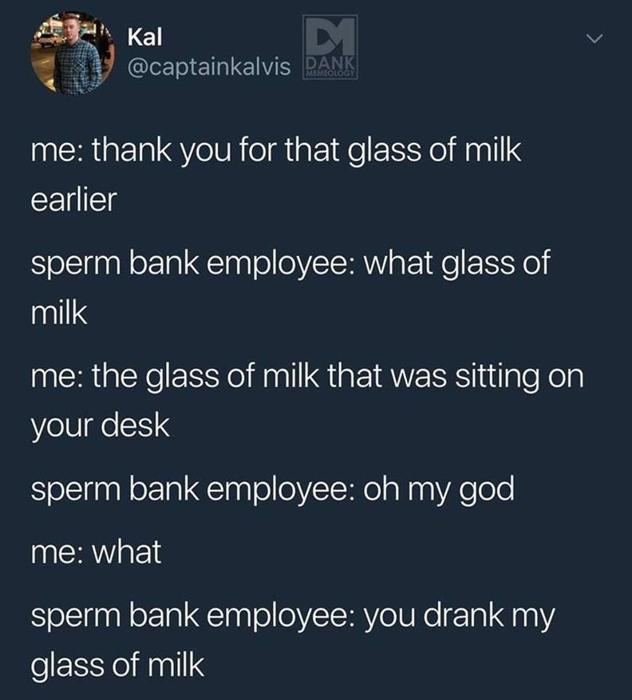This screenshot has width=632, height=700.
Task: Click the display name Kal
Action: click(x=144, y=37)
